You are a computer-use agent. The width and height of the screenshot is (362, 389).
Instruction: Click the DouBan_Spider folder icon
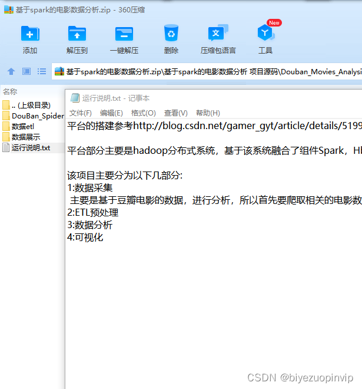pyautogui.click(x=6, y=116)
